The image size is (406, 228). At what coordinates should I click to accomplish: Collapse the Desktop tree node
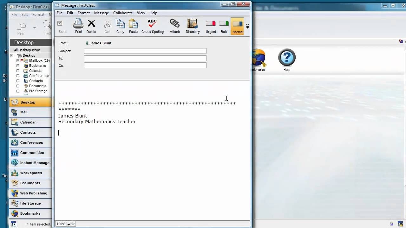pyautogui.click(x=12, y=55)
